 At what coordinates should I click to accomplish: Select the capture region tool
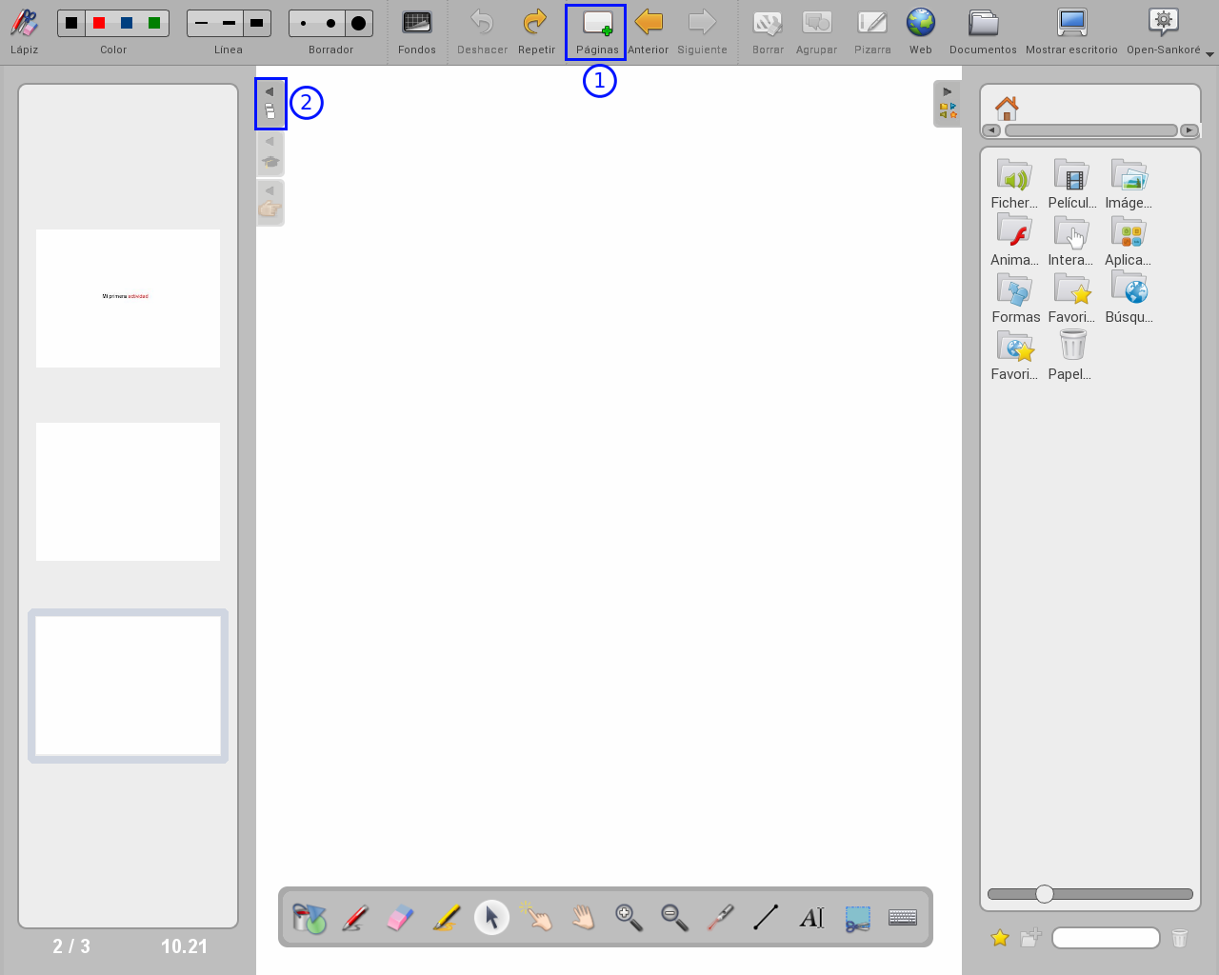click(x=857, y=918)
